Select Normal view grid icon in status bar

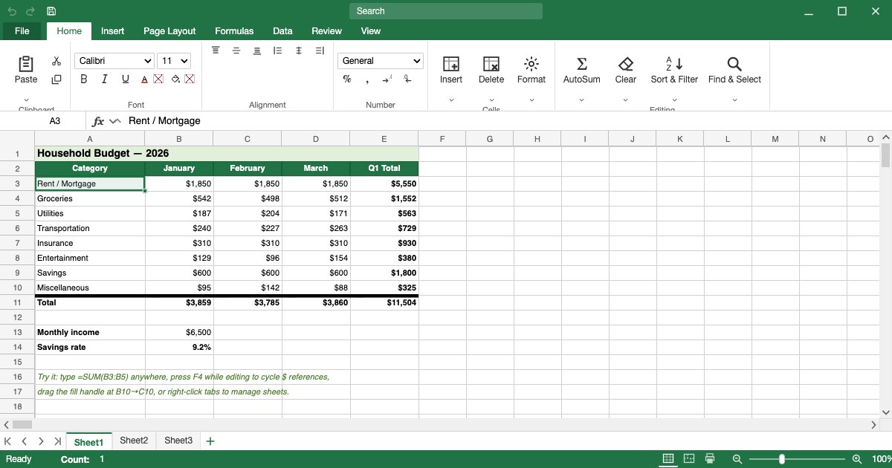click(668, 459)
